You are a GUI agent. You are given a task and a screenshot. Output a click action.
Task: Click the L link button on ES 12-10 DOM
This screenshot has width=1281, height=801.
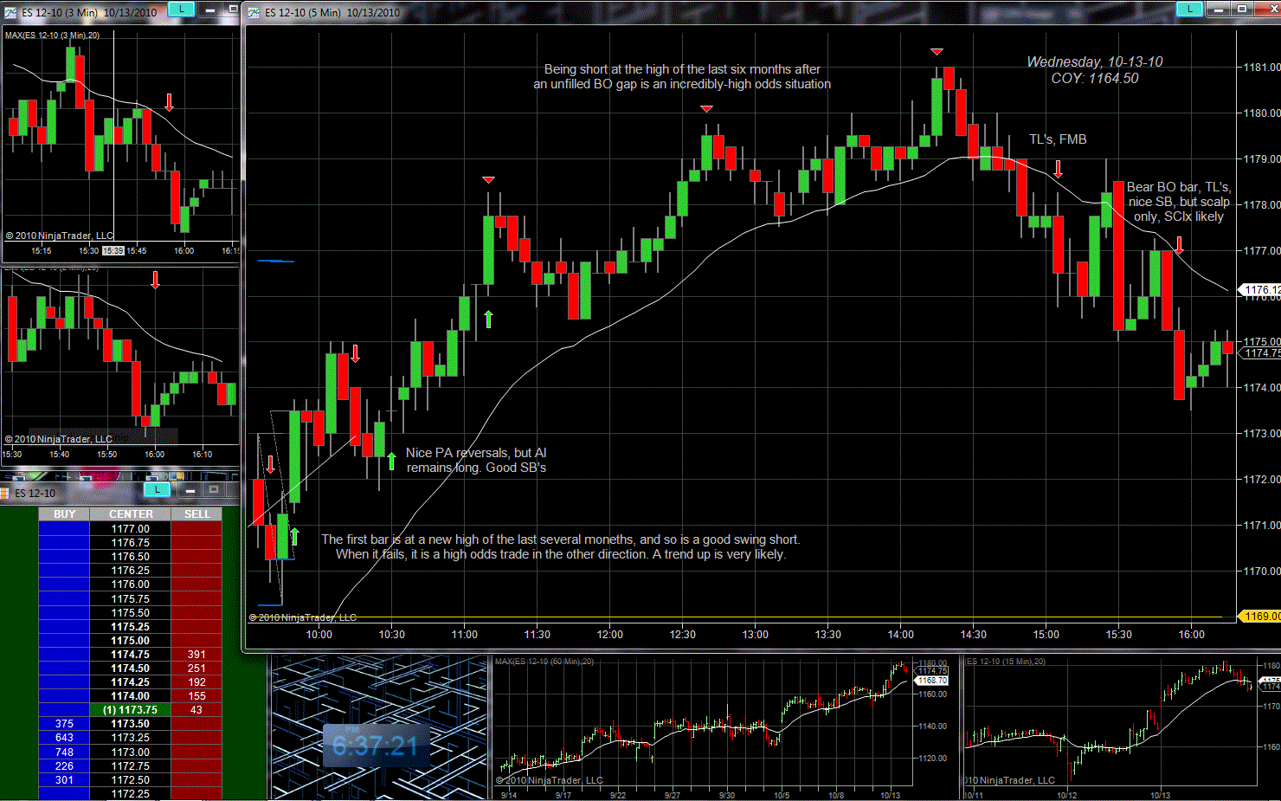click(157, 490)
